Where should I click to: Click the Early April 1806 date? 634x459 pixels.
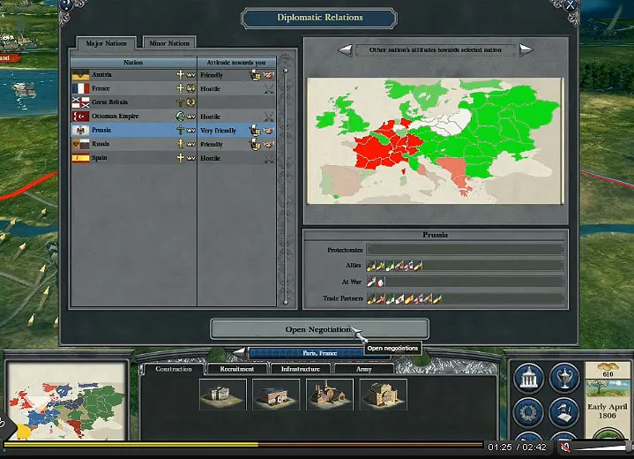(608, 410)
